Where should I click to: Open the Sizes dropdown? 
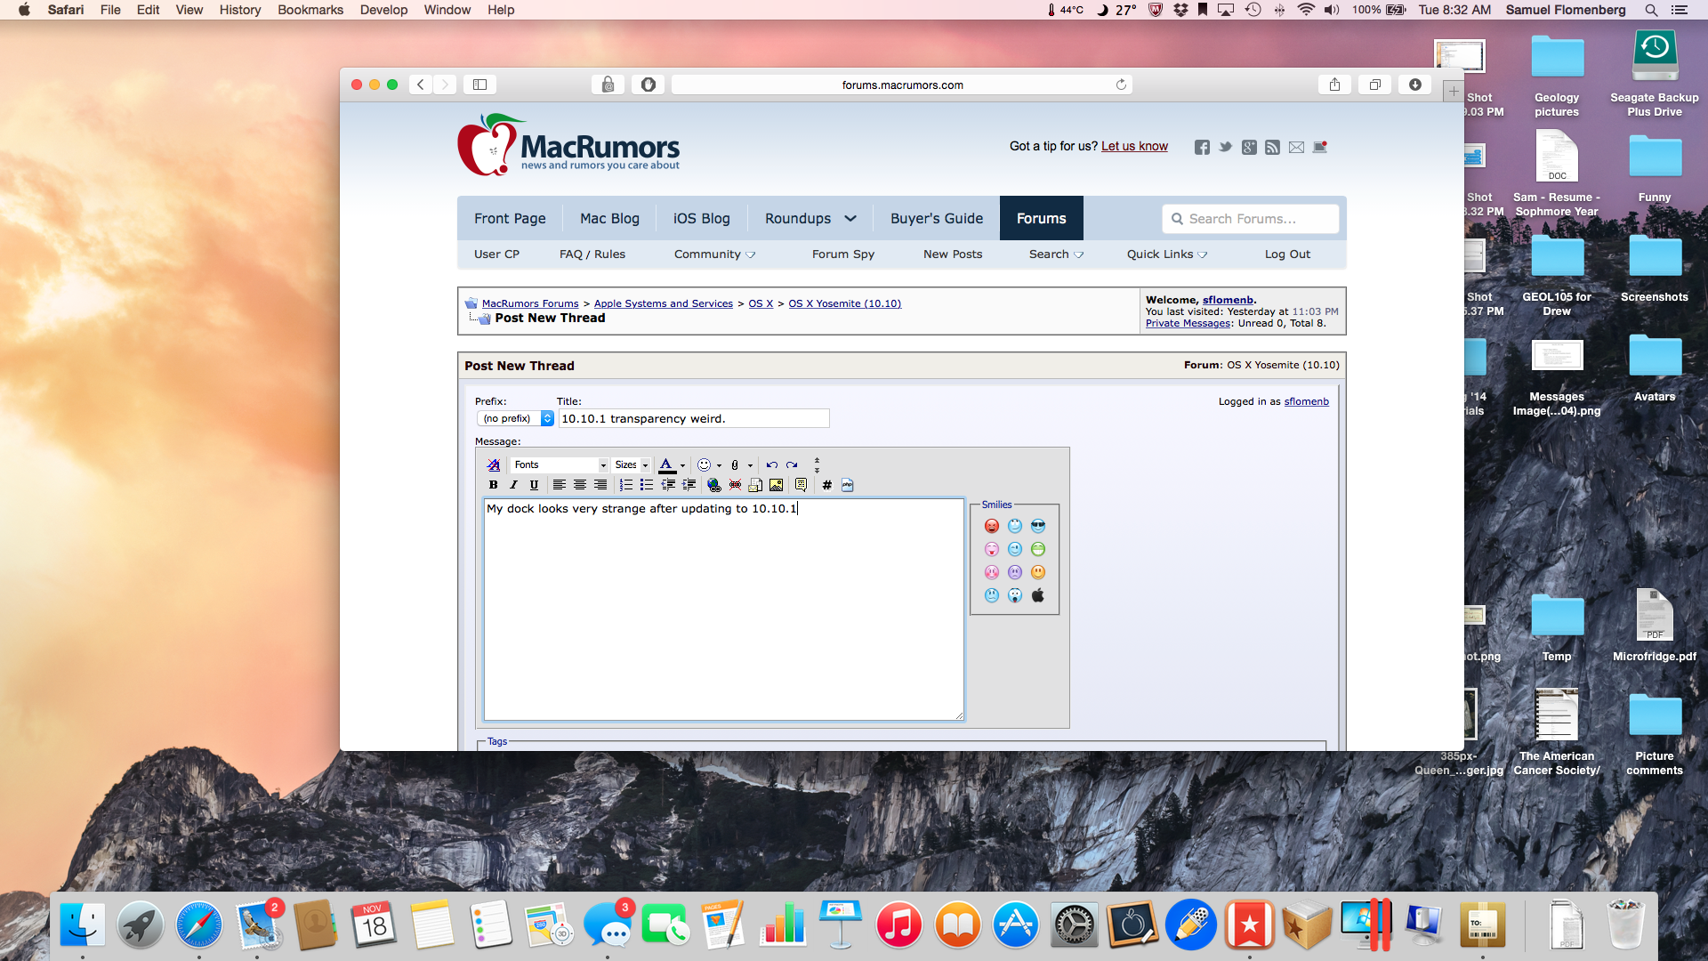[x=632, y=464]
